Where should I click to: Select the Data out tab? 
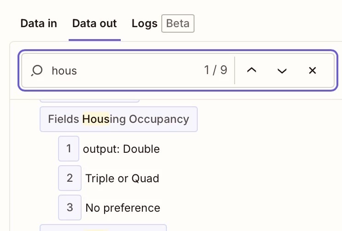[x=94, y=23]
